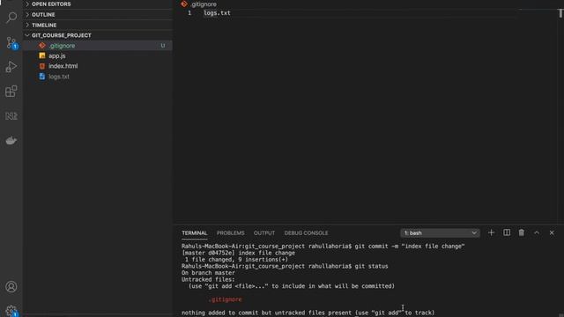The width and height of the screenshot is (564, 317).
Task: Switch to the Problems tab
Action: coord(230,232)
